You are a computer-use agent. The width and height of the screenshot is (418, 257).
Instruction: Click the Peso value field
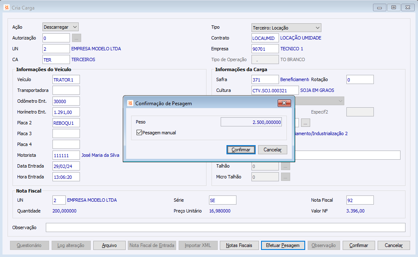coord(251,122)
